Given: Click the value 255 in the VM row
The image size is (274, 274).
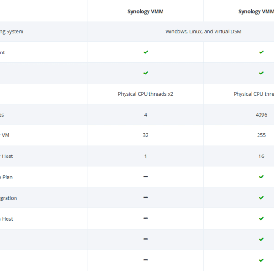Looking at the screenshot, I should point(261,135).
